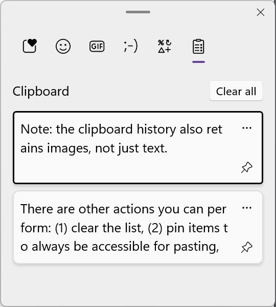Click text "form: (1) clear the list"
This screenshot has width=276, height=307.
[81, 228]
